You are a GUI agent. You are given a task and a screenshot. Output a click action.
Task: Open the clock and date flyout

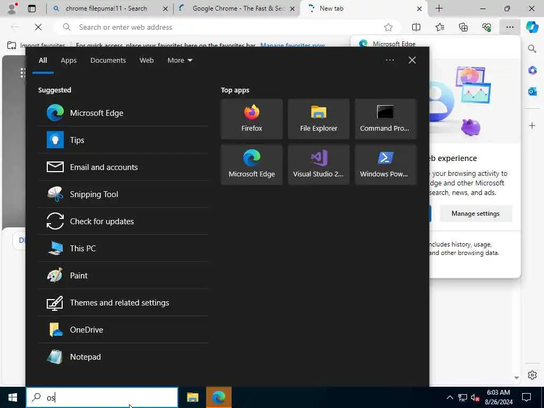tap(498, 397)
